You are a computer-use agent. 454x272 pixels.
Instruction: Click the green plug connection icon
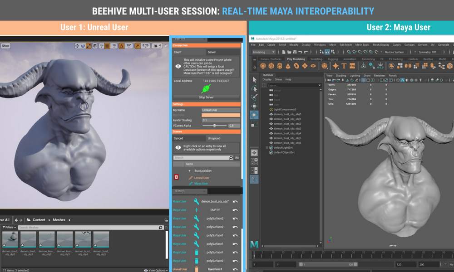click(x=206, y=89)
